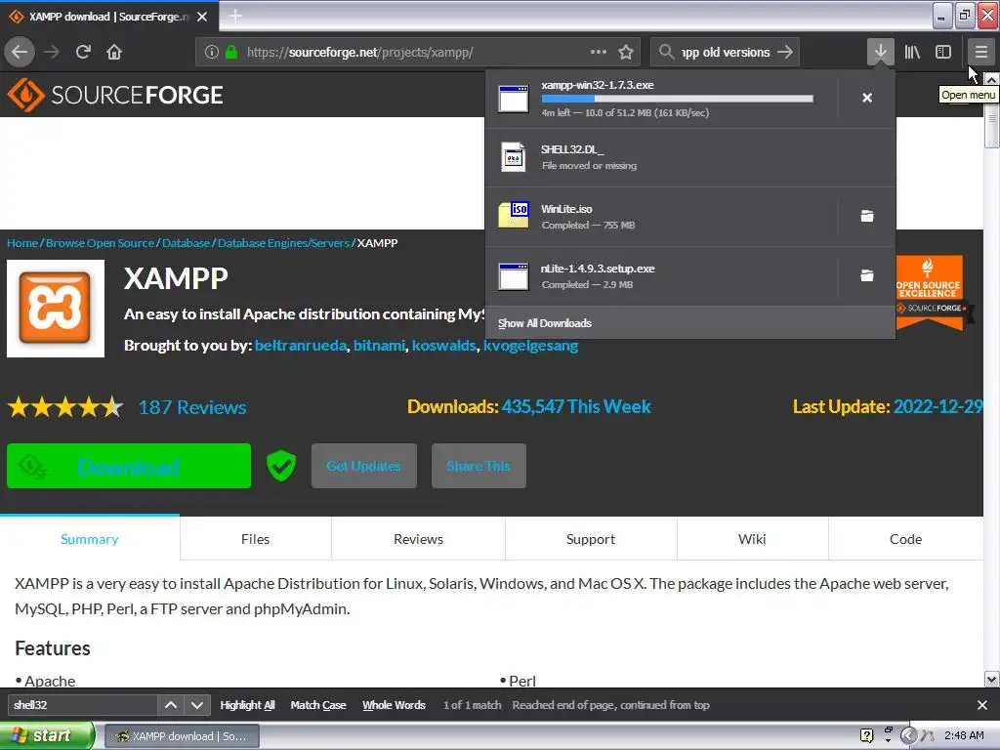Open the Wiki tab
The height and width of the screenshot is (750, 1000).
[752, 539]
